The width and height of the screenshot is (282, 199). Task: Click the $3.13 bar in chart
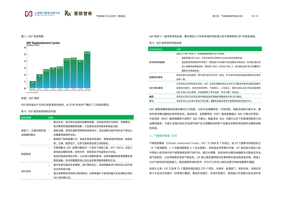point(60,77)
